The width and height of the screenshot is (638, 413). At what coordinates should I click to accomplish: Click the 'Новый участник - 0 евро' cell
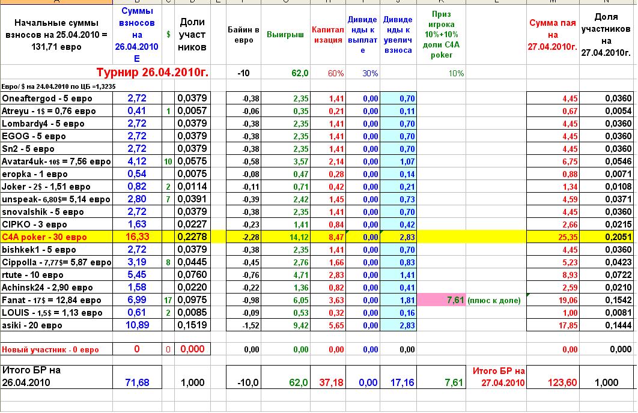(56, 349)
